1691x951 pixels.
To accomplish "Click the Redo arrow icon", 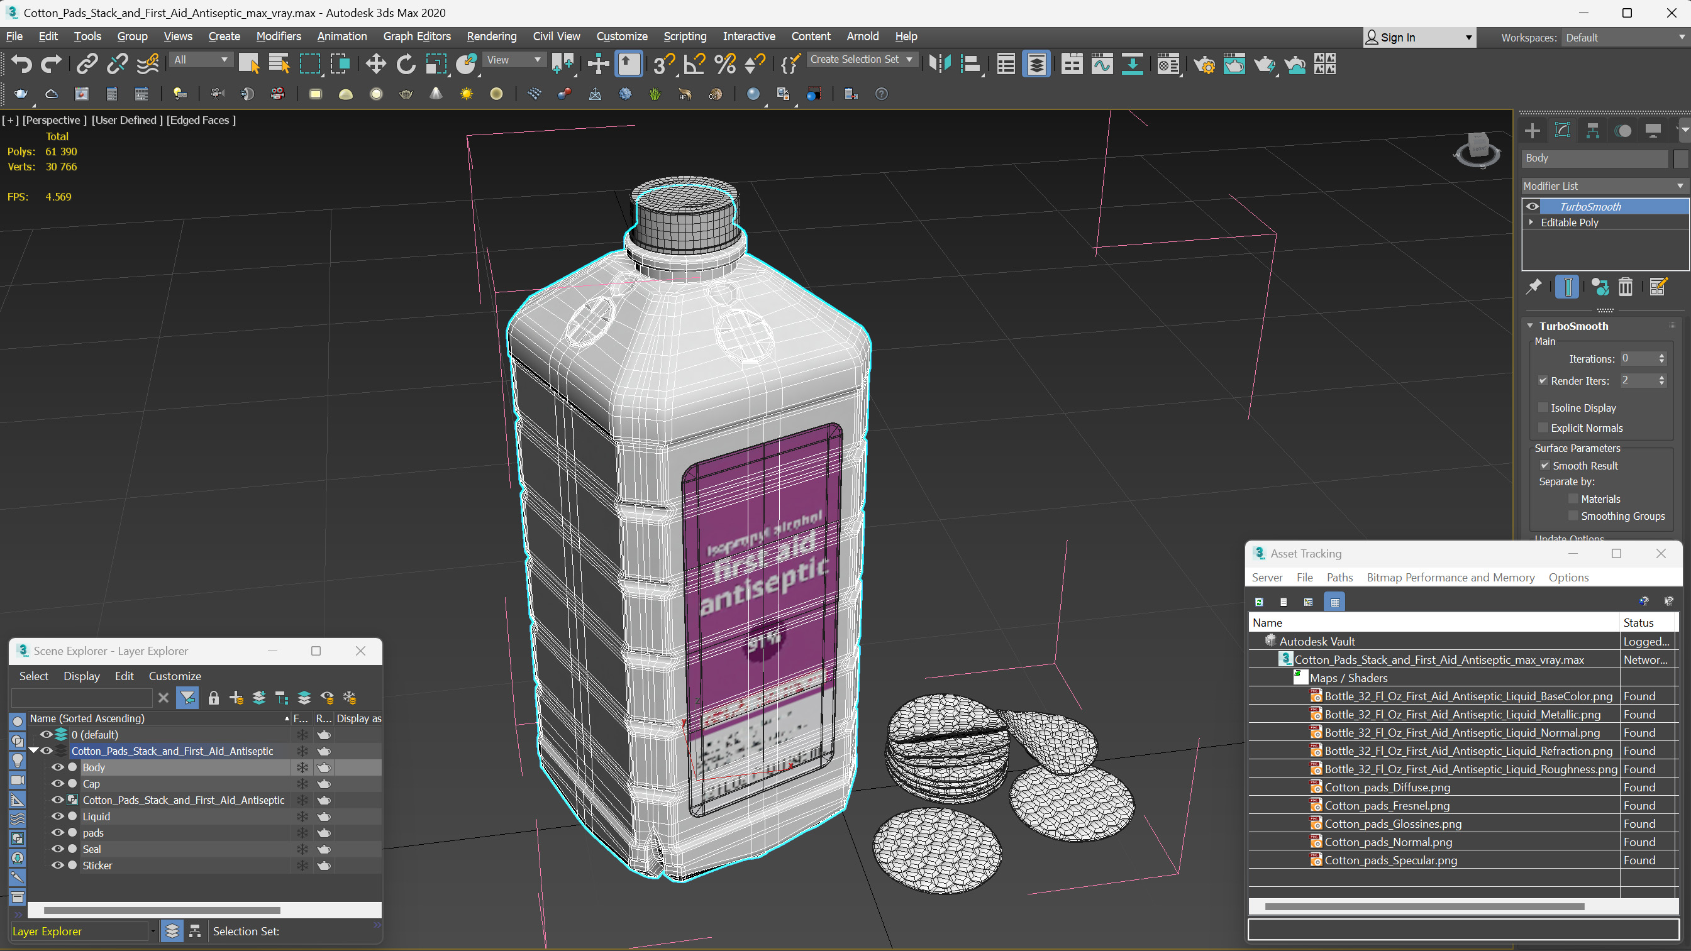I will tap(51, 63).
